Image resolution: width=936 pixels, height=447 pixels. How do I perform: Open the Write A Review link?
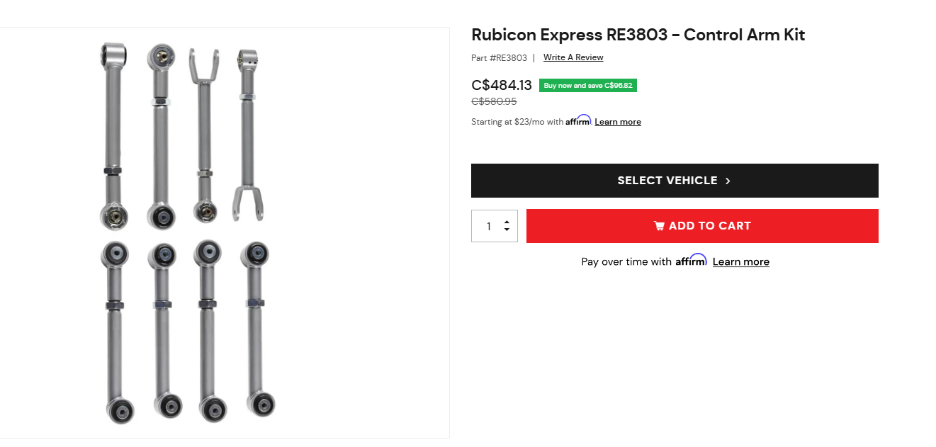click(x=573, y=57)
